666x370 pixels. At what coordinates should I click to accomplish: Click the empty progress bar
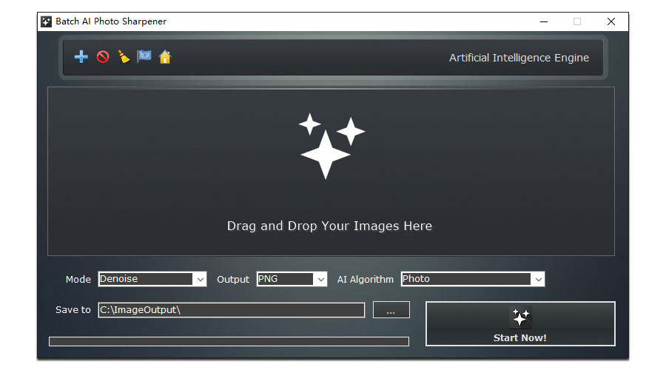pos(229,341)
